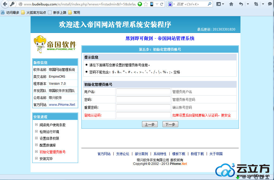Open the 系统特性 footer link
The image size is (274, 180).
[x=160, y=154]
